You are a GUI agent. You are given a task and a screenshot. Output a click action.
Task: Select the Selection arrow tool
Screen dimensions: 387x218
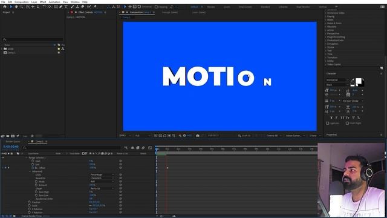pos(11,7)
